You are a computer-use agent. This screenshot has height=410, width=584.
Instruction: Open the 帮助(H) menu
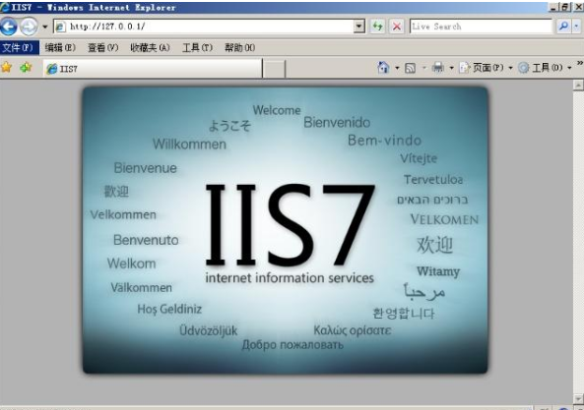[240, 47]
